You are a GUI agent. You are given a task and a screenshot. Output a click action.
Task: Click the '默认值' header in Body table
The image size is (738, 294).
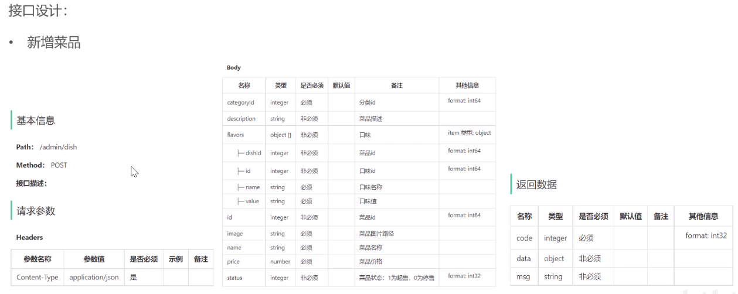click(x=341, y=85)
